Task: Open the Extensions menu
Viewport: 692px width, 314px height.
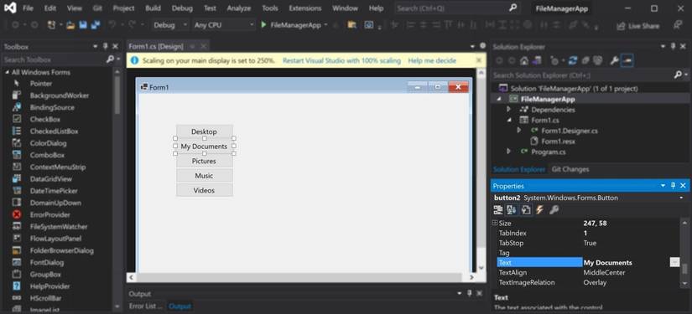Action: 305,8
